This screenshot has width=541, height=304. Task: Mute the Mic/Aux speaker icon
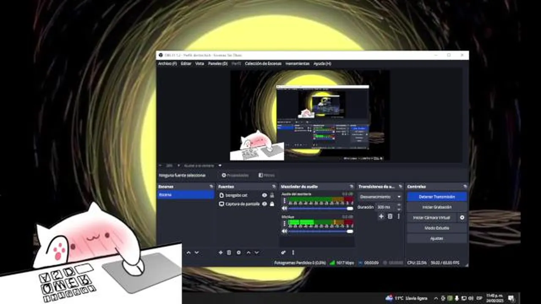tap(284, 231)
